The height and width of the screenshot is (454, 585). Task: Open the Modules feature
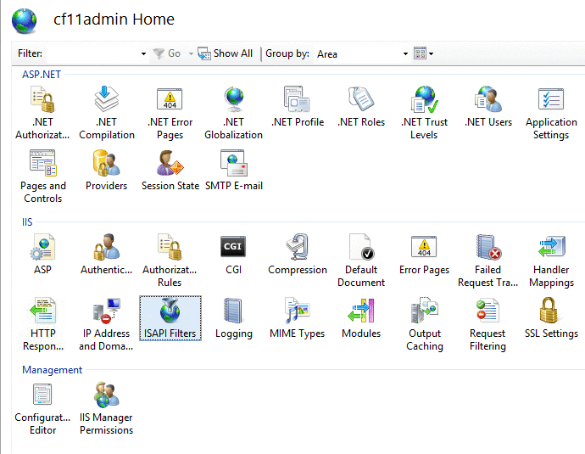pyautogui.click(x=361, y=317)
